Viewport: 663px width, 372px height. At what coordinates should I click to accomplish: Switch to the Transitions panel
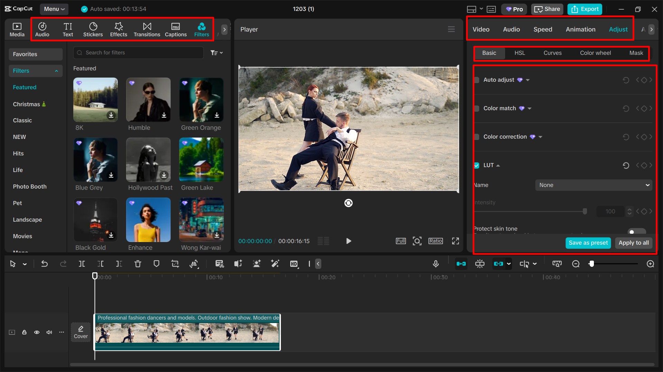147,29
